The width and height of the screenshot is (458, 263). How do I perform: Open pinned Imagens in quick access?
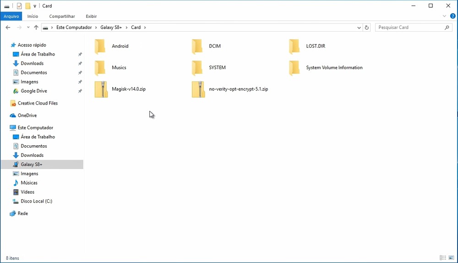click(25, 82)
